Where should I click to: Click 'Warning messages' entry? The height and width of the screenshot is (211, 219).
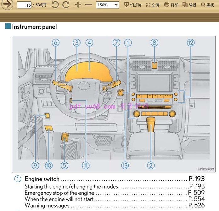(x=47, y=205)
